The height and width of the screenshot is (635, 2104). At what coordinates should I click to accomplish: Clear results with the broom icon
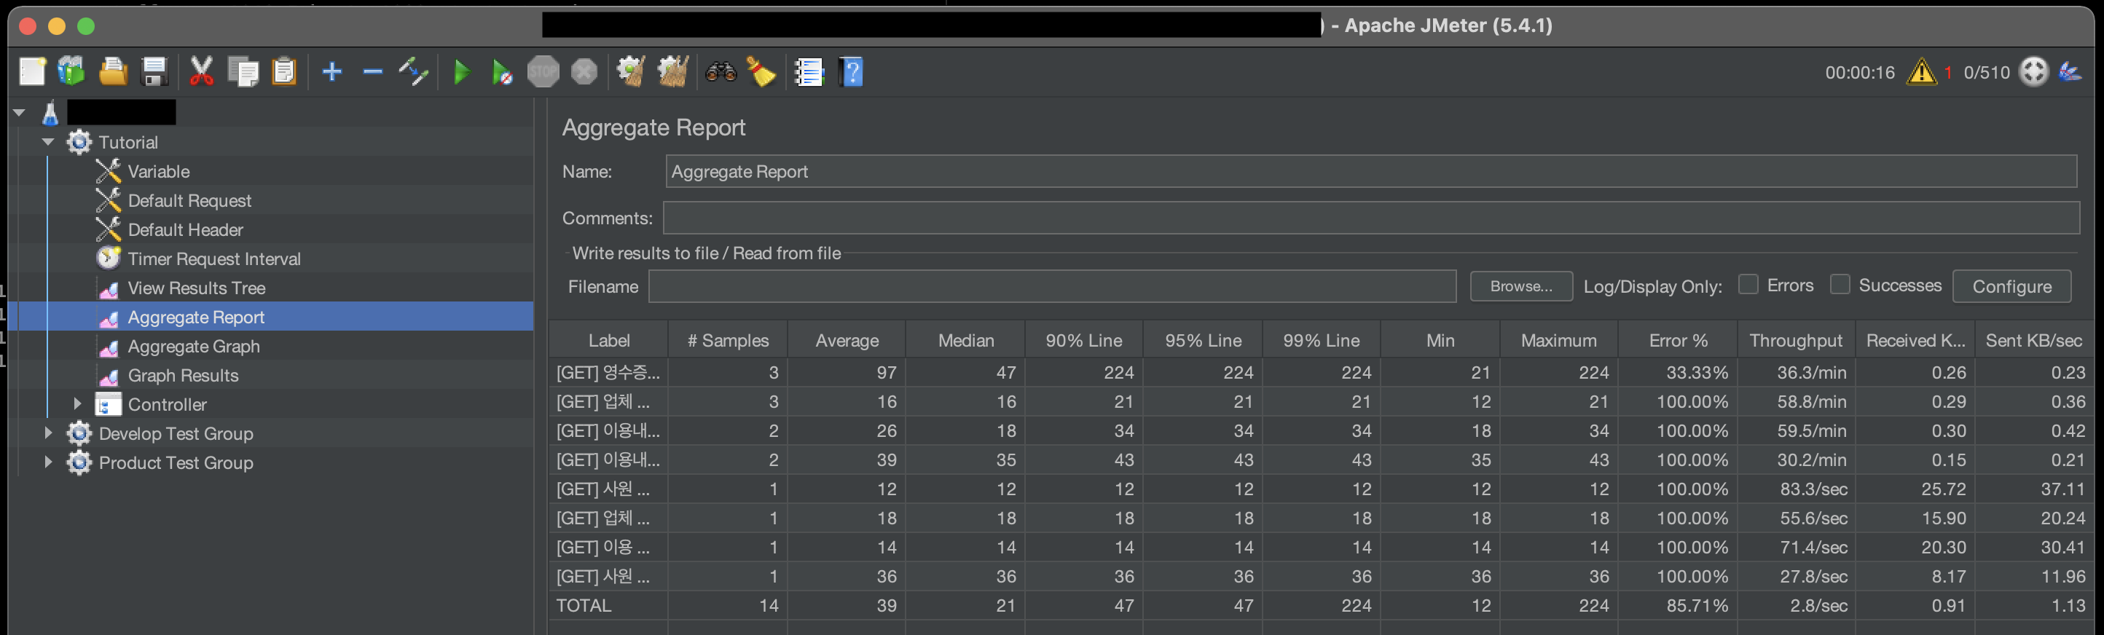coord(631,72)
